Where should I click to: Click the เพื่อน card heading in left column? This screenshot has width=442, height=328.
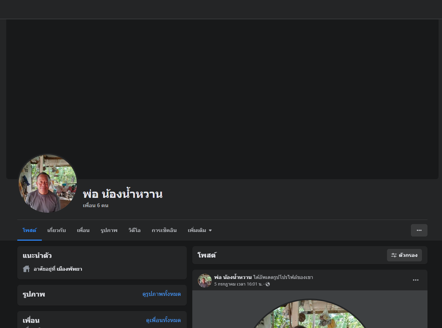(31, 320)
